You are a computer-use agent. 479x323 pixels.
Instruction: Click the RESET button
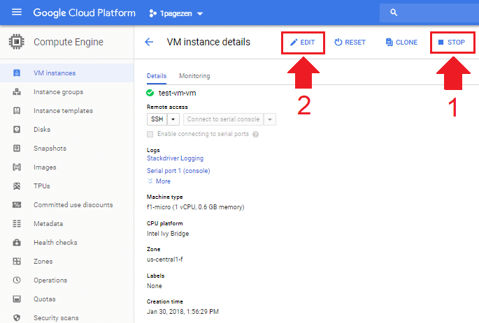click(x=350, y=43)
